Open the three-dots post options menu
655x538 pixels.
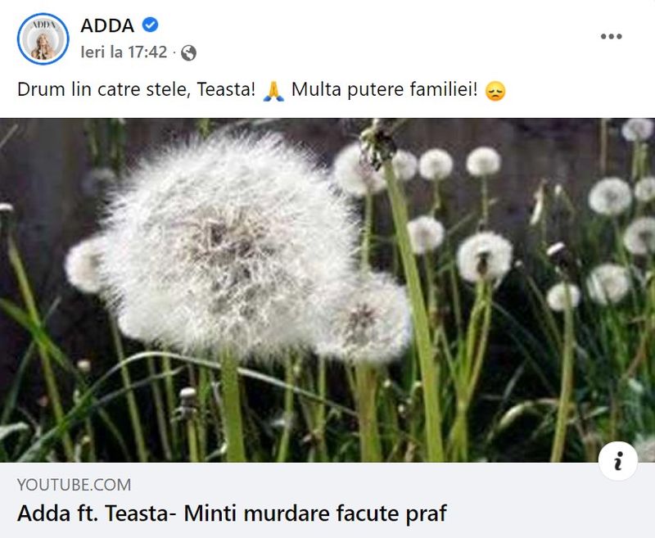click(611, 36)
